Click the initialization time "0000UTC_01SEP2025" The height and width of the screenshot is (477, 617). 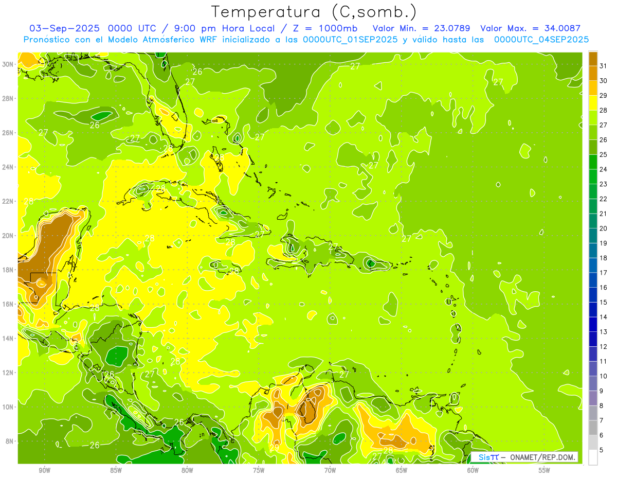tap(350, 39)
